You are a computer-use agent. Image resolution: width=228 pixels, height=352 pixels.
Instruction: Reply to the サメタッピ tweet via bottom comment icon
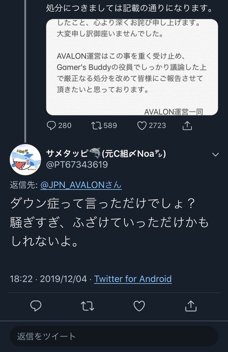36,306
